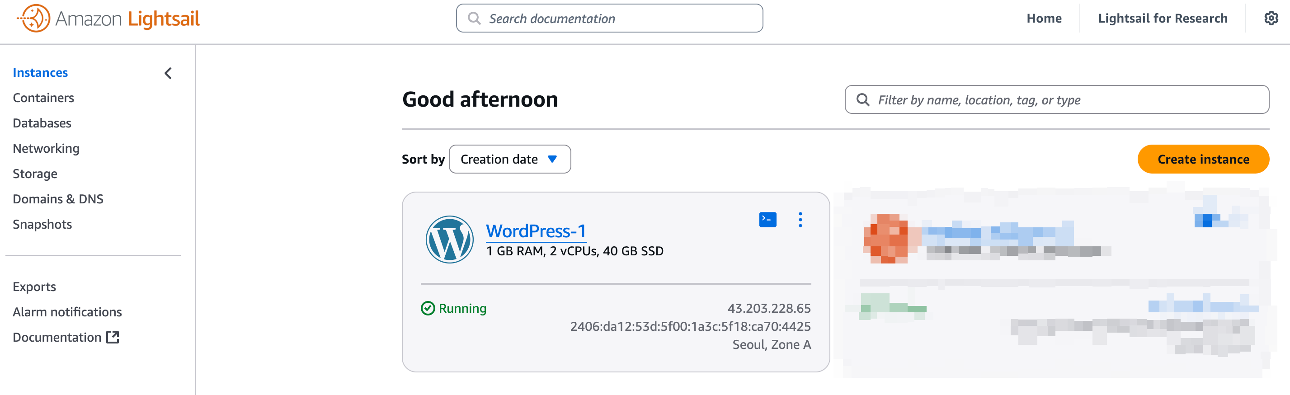Image resolution: width=1290 pixels, height=395 pixels.
Task: Open the Sort by Creation date dropdown
Action: 510,159
